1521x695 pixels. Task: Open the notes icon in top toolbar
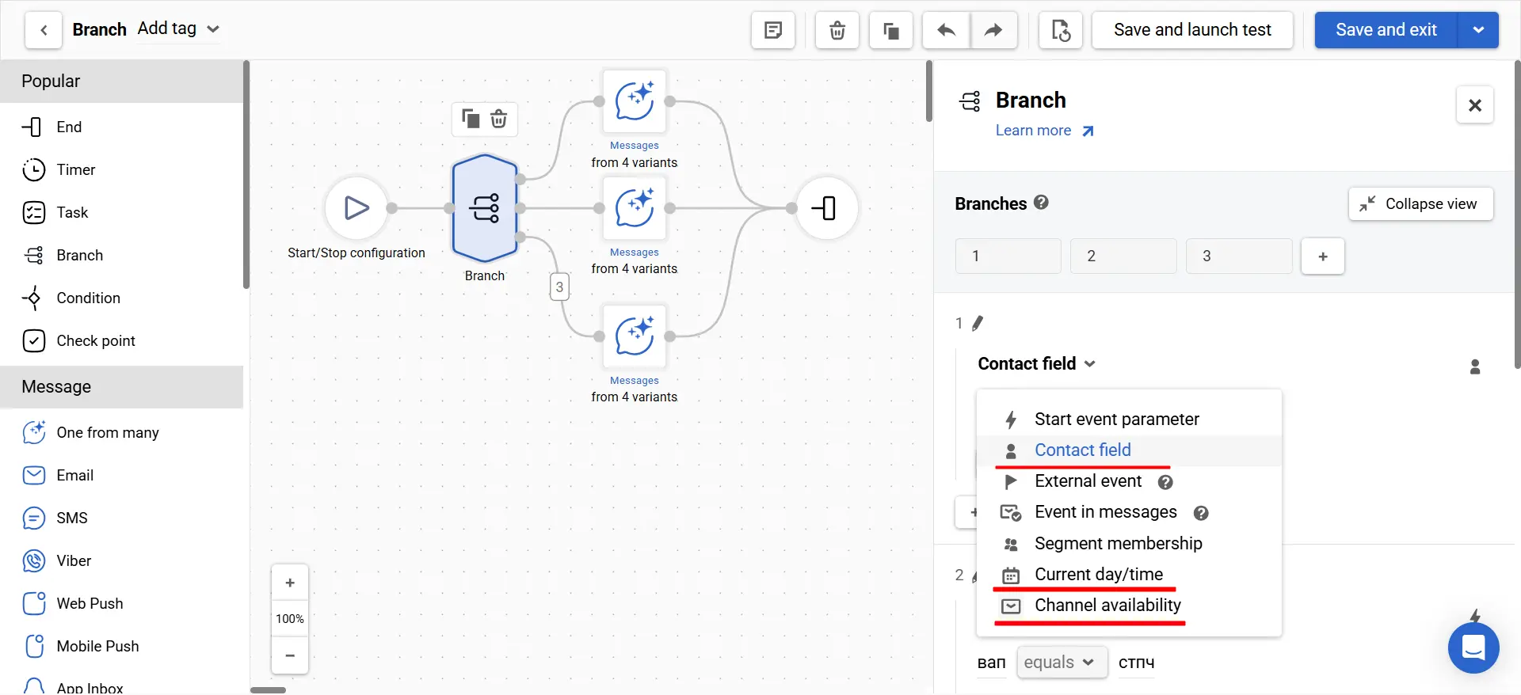coord(773,31)
